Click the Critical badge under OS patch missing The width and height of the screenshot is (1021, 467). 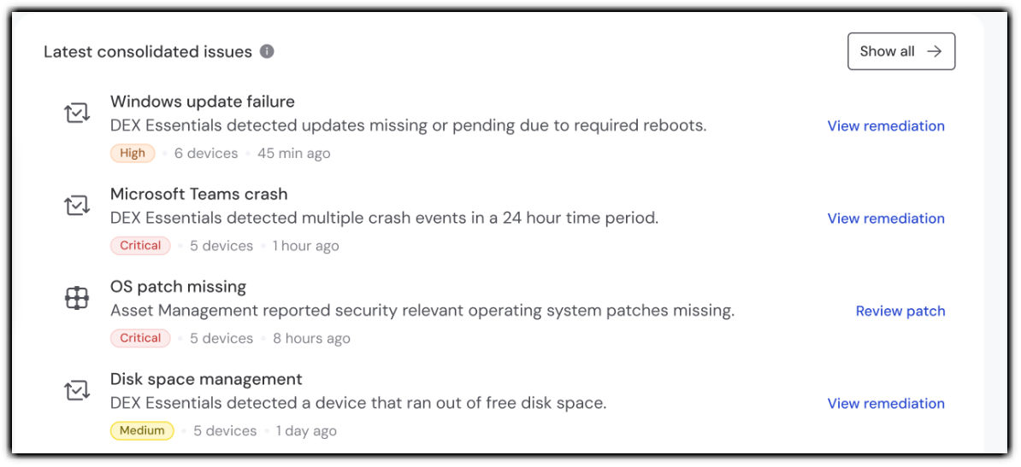point(140,338)
